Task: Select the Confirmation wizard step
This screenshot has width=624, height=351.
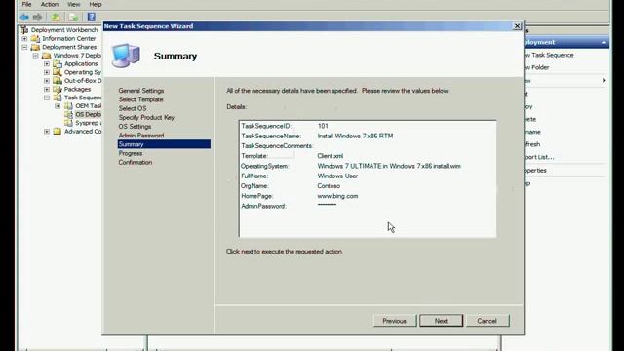Action: (x=136, y=163)
